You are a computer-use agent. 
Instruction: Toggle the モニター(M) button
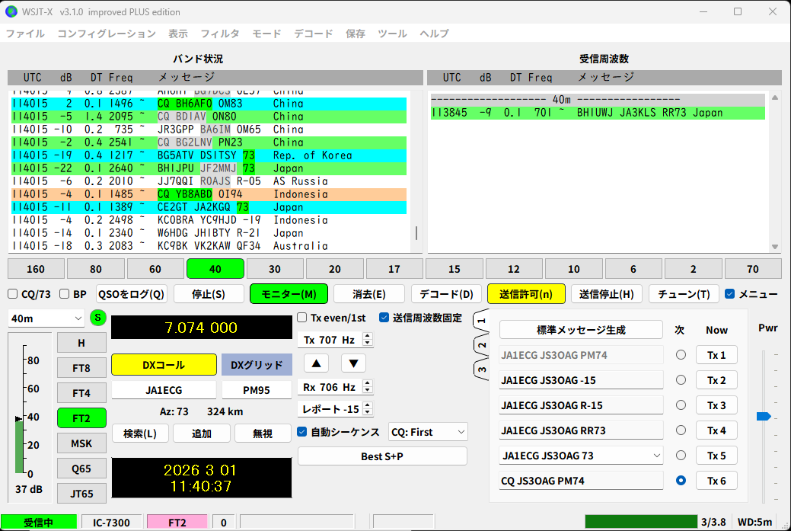point(289,294)
